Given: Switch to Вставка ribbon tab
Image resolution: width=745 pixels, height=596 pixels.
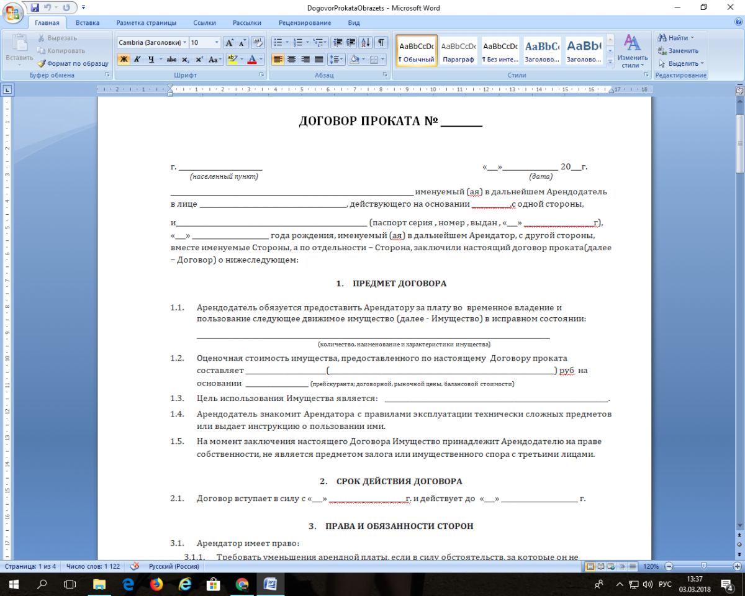Looking at the screenshot, I should pos(88,23).
